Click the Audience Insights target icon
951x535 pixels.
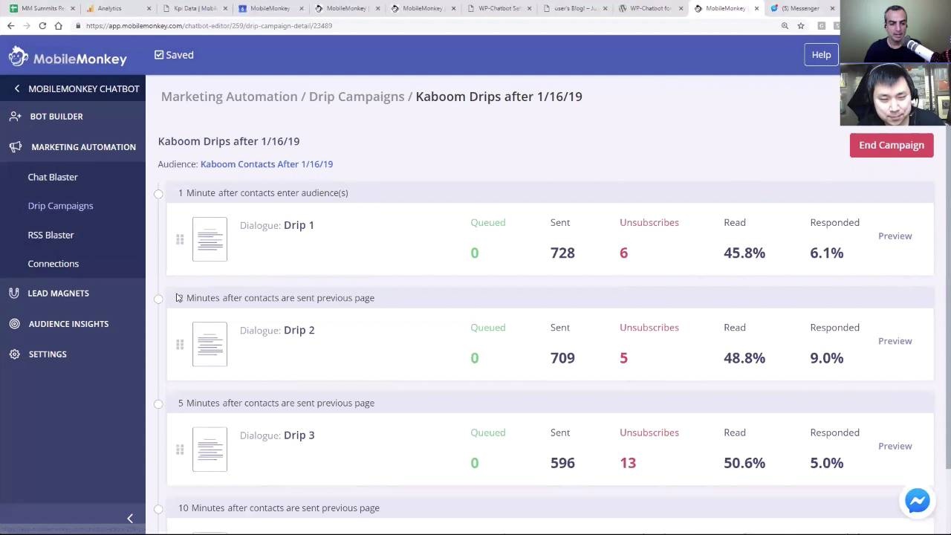click(x=14, y=323)
